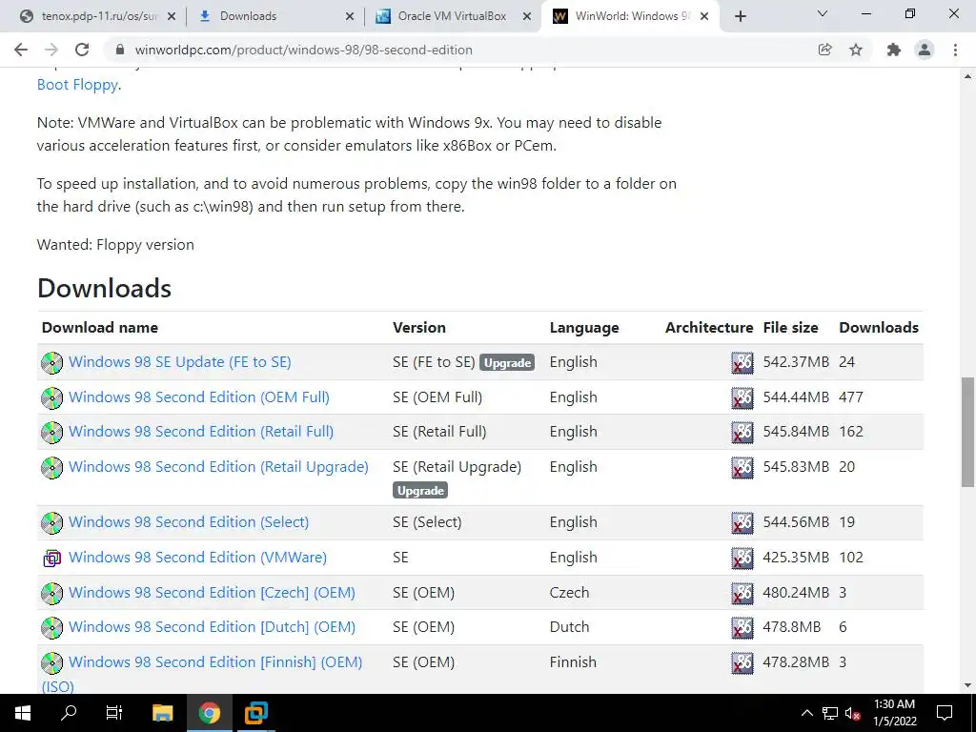Show hidden system tray icons
976x732 pixels.
point(806,713)
